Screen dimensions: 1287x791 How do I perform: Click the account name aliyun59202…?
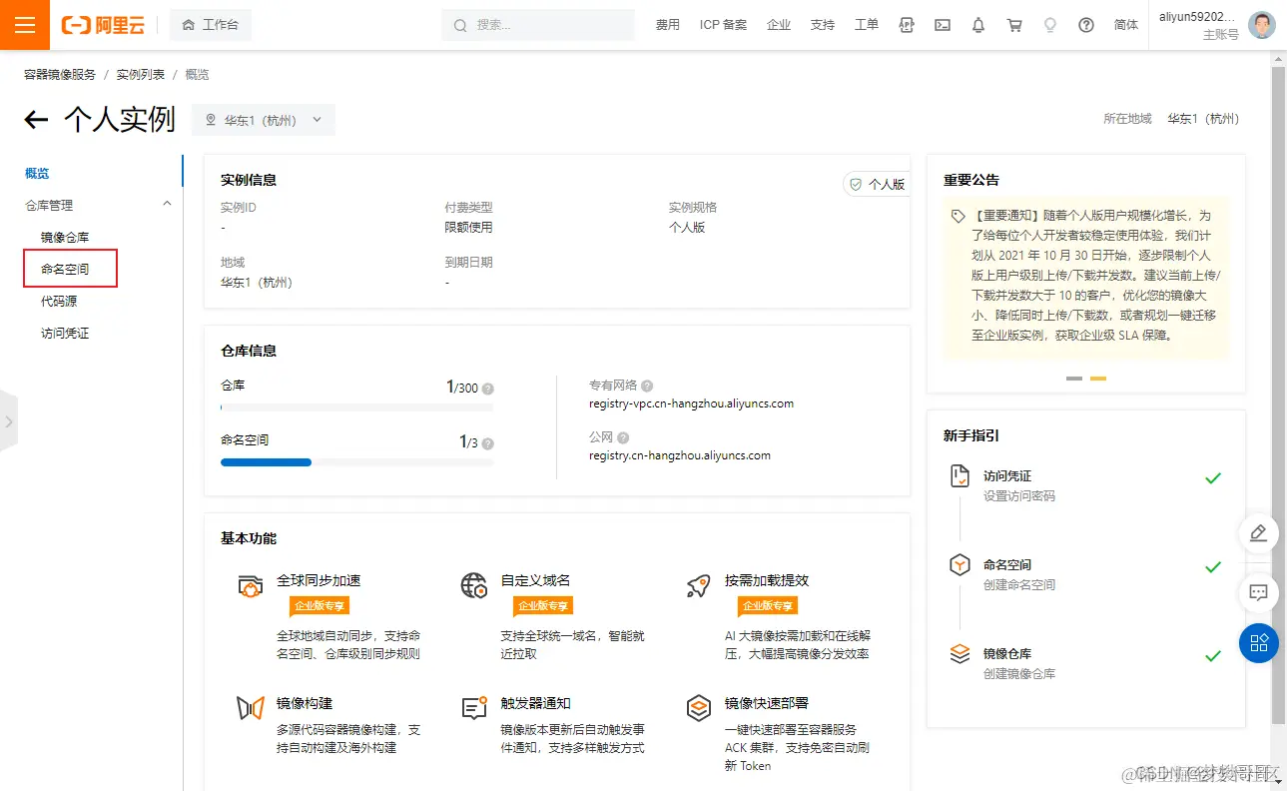(x=1198, y=17)
